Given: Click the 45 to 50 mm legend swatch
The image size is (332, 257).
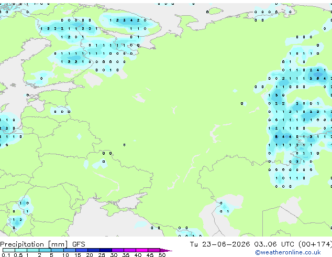Looking at the screenshot, I should pyautogui.click(x=154, y=250).
